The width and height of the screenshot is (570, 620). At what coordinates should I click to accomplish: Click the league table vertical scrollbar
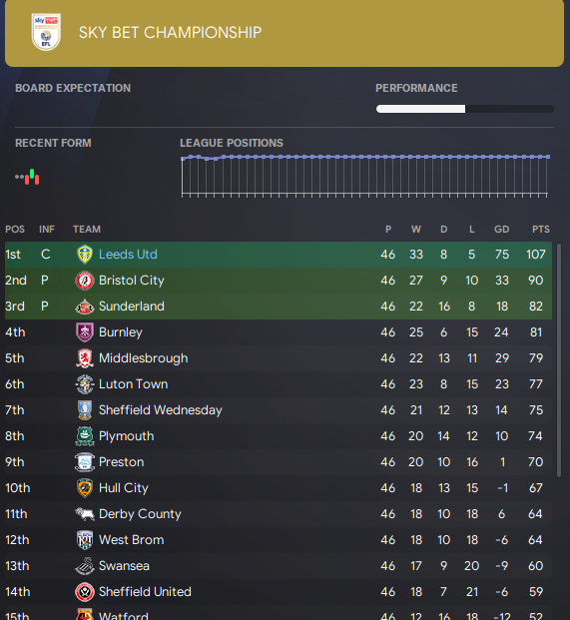pyautogui.click(x=559, y=360)
